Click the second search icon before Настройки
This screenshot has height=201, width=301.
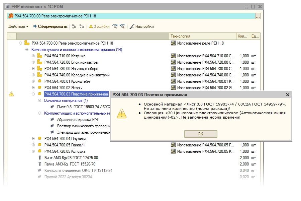pos(123,26)
